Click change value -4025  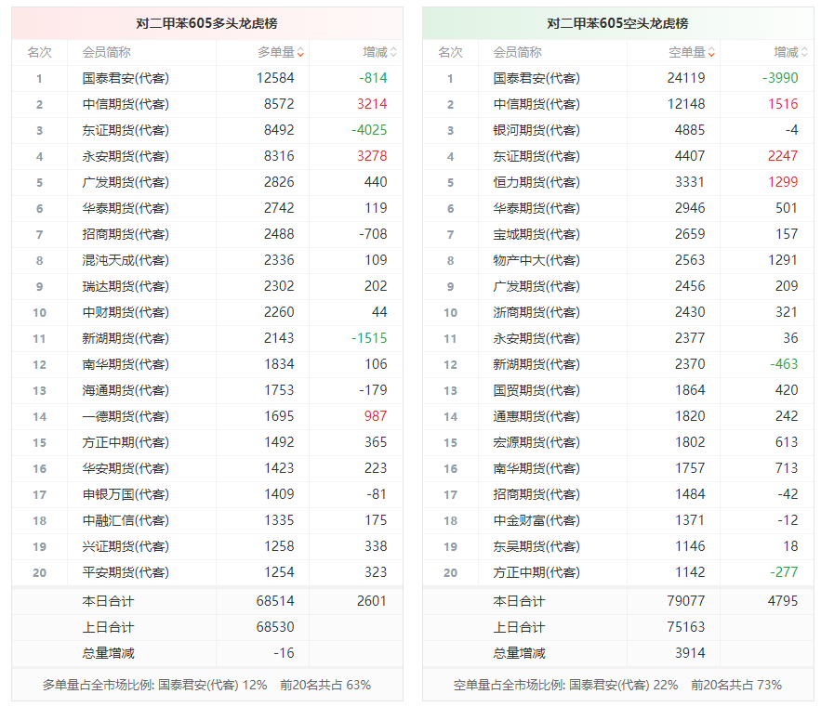[369, 130]
